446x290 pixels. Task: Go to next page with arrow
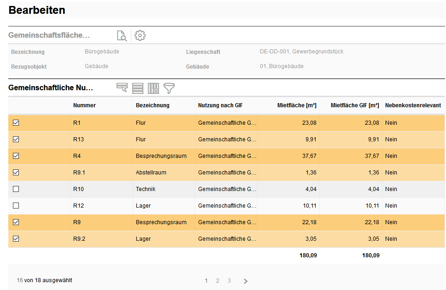click(x=246, y=281)
